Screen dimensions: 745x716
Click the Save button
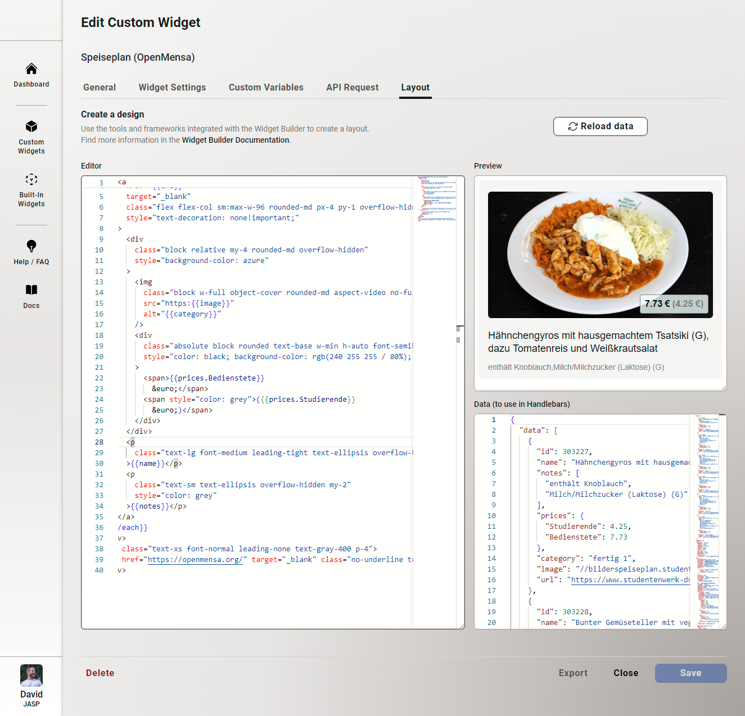690,673
